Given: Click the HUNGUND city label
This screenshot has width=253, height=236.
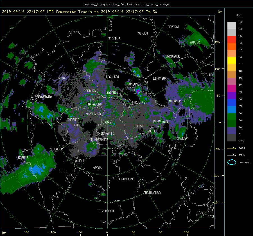Looking at the screenshot, I should 133,84.
